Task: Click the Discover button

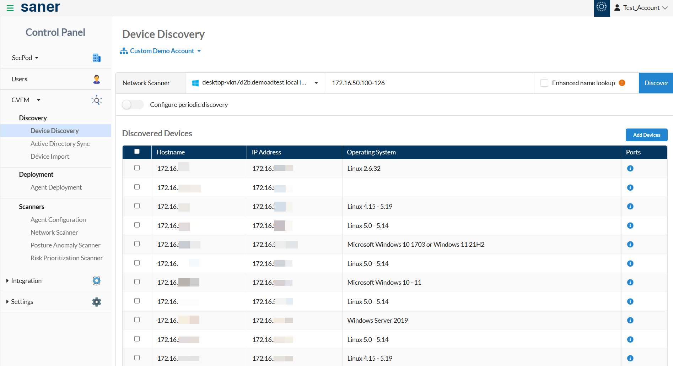Action: click(656, 83)
